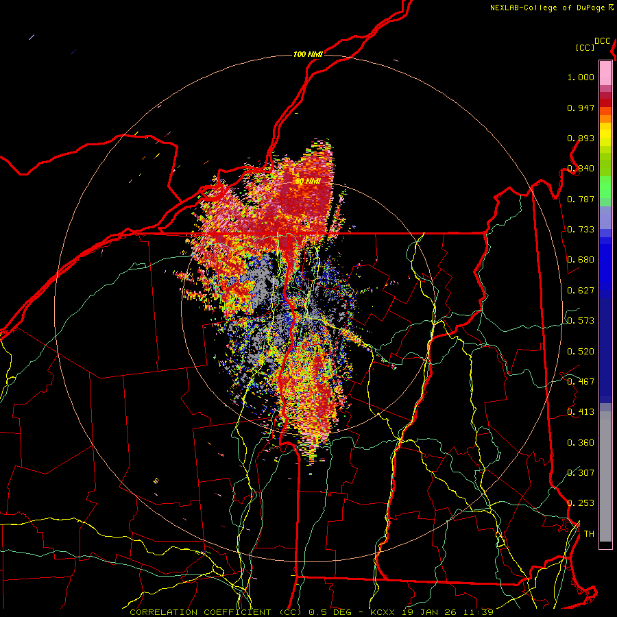Select the [CC] legend unit label

coord(585,47)
